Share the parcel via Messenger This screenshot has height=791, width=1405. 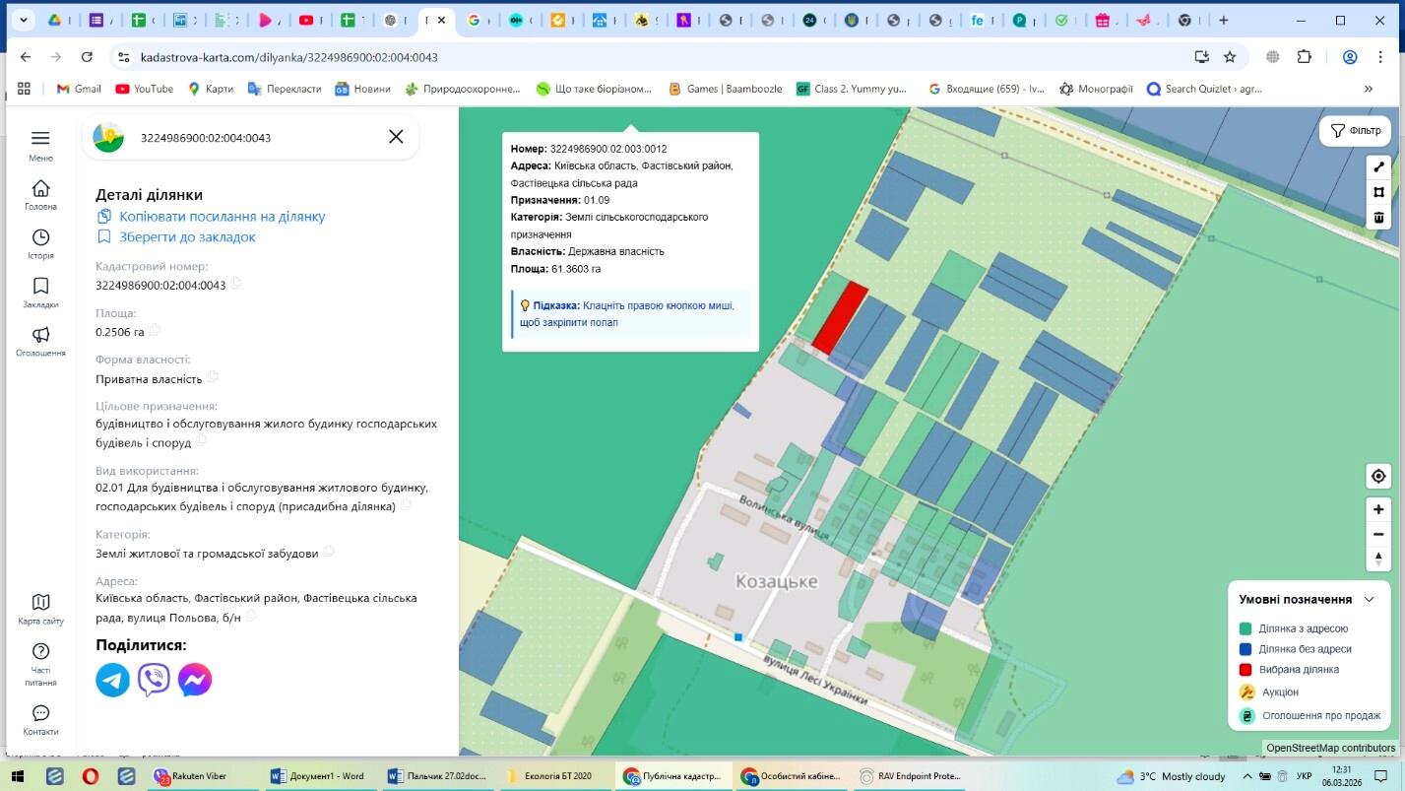[195, 680]
